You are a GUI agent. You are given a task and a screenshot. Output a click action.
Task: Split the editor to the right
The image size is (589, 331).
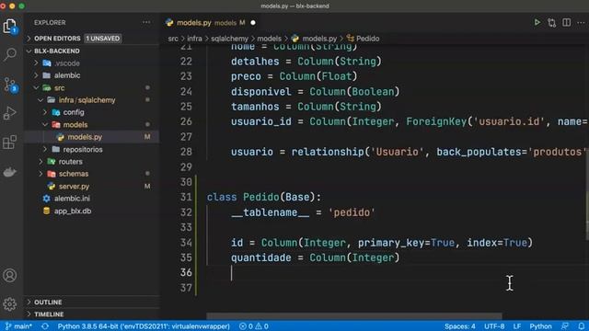click(567, 22)
